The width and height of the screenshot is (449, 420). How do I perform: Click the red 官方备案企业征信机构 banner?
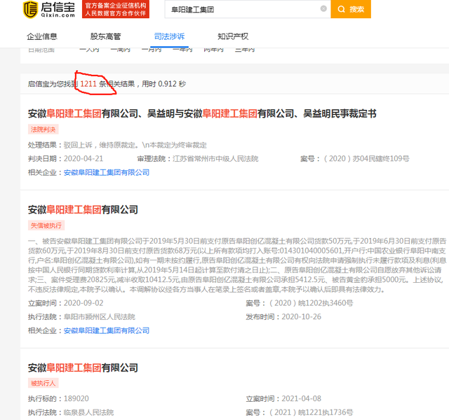116,9
